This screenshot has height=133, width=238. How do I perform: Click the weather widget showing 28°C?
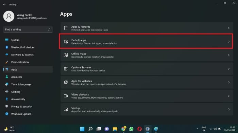[x=9, y=129]
